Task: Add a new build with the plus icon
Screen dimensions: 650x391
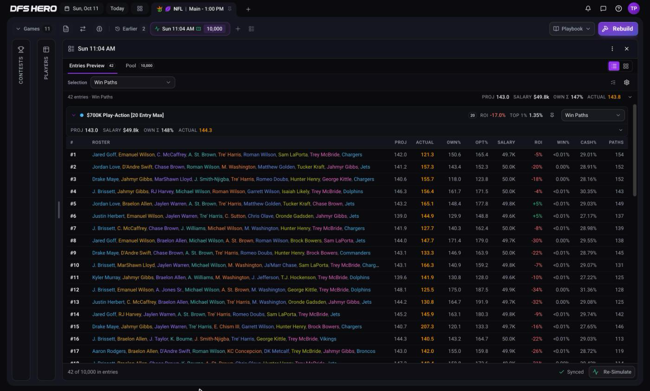Action: tap(238, 29)
